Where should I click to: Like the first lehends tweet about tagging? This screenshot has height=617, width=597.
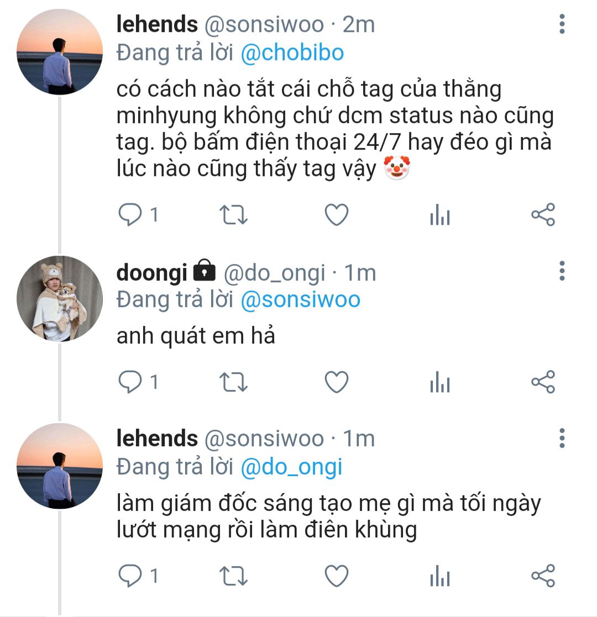pyautogui.click(x=336, y=215)
